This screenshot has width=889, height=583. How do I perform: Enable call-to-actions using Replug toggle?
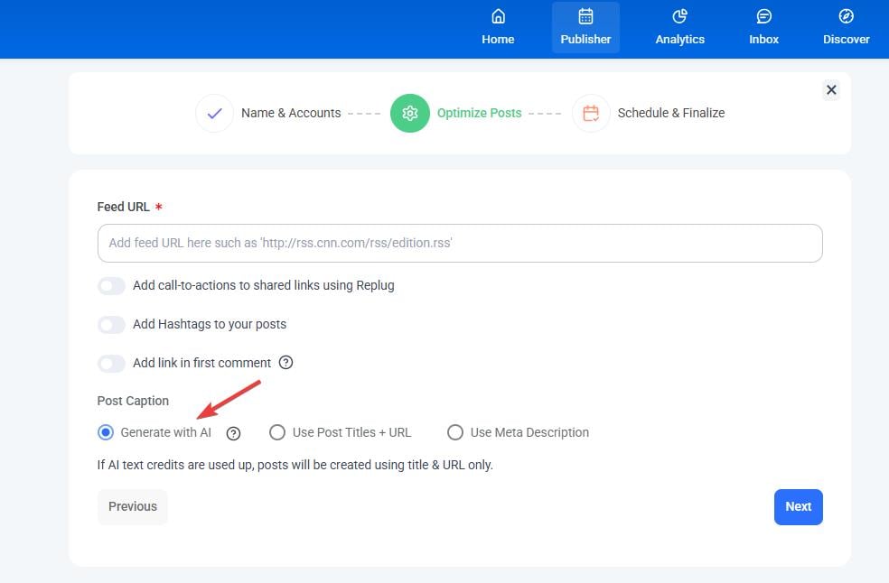111,285
